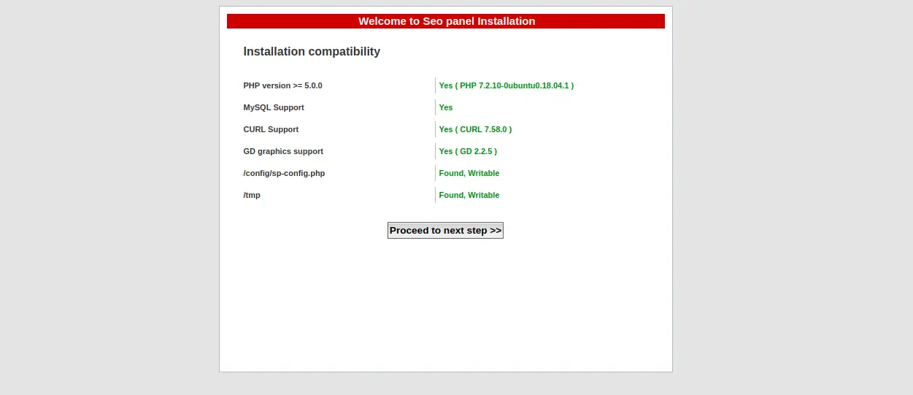Click 'Found, Writable' beside /config/sp-config.php
The height and width of the screenshot is (395, 913).
[x=469, y=173]
